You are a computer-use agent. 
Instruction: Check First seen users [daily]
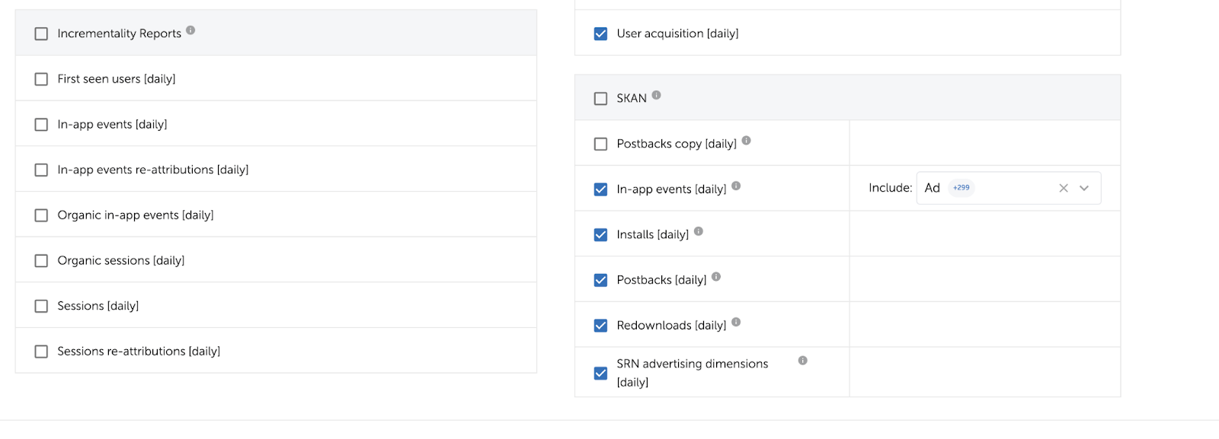point(41,79)
